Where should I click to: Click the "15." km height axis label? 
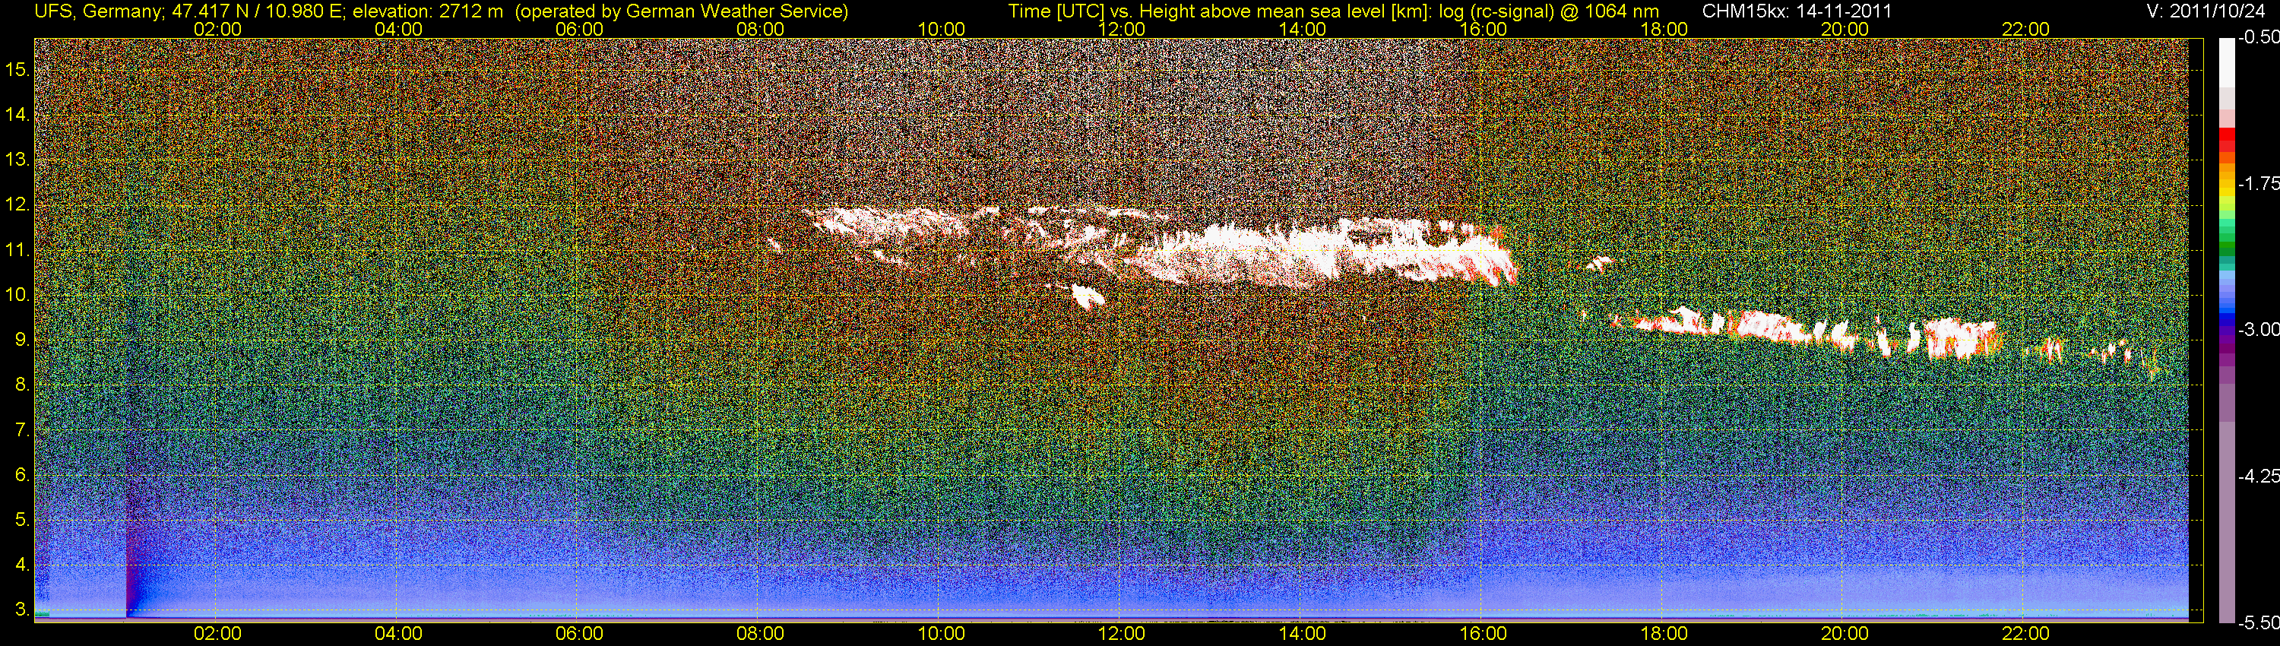click(17, 70)
